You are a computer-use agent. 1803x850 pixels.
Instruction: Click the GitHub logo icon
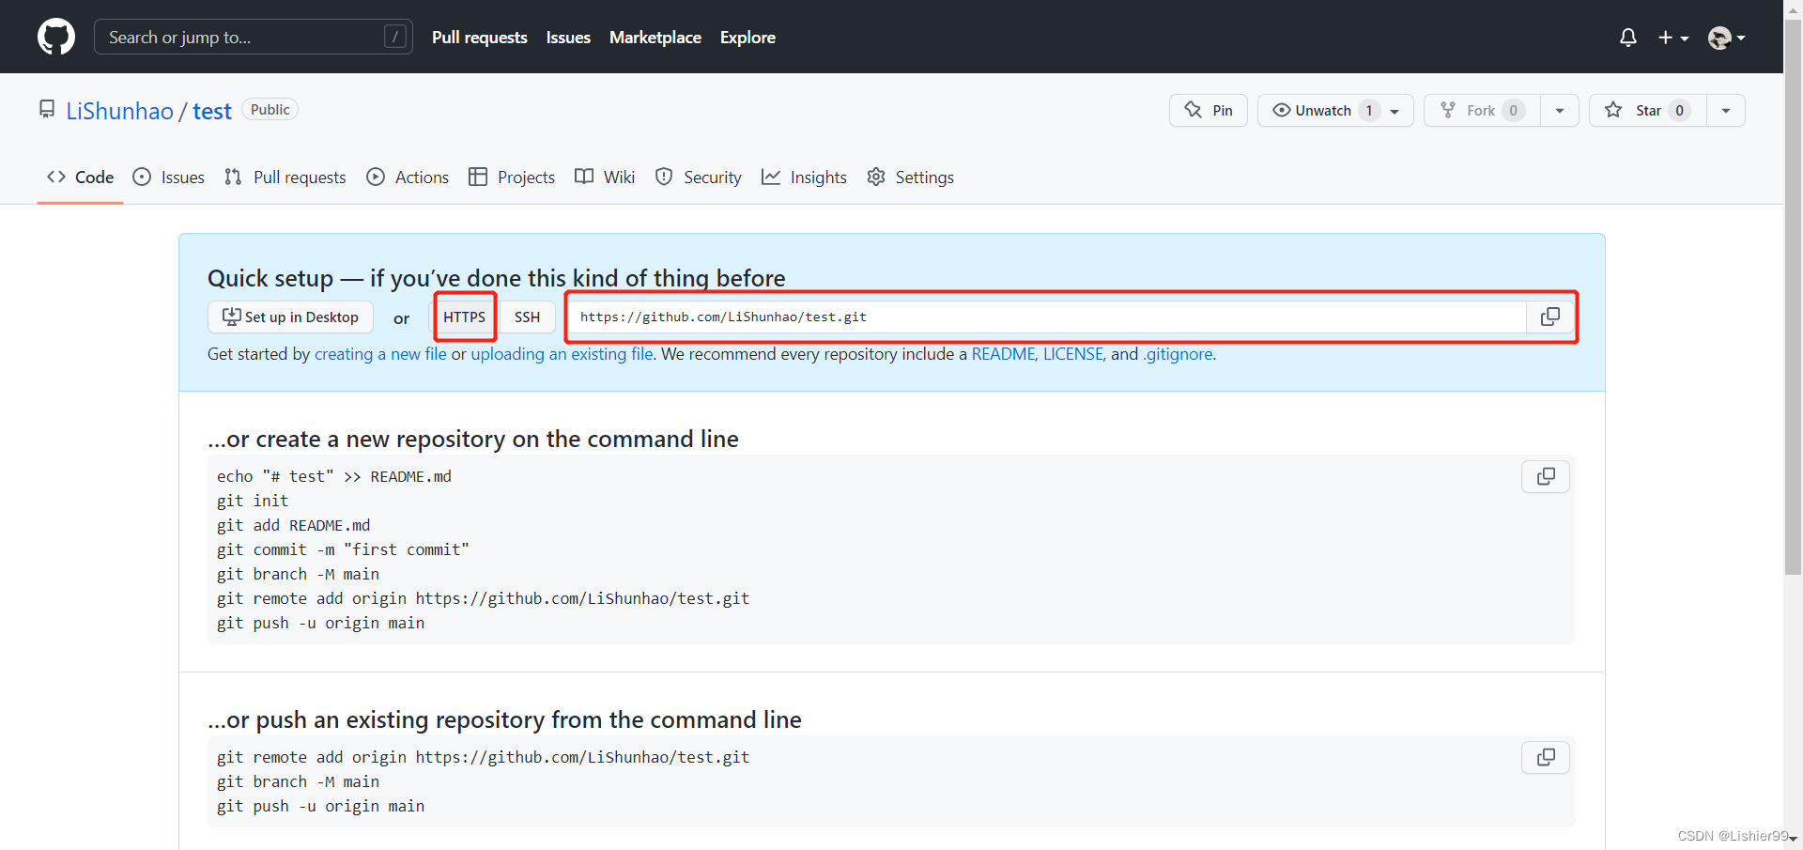pyautogui.click(x=56, y=37)
